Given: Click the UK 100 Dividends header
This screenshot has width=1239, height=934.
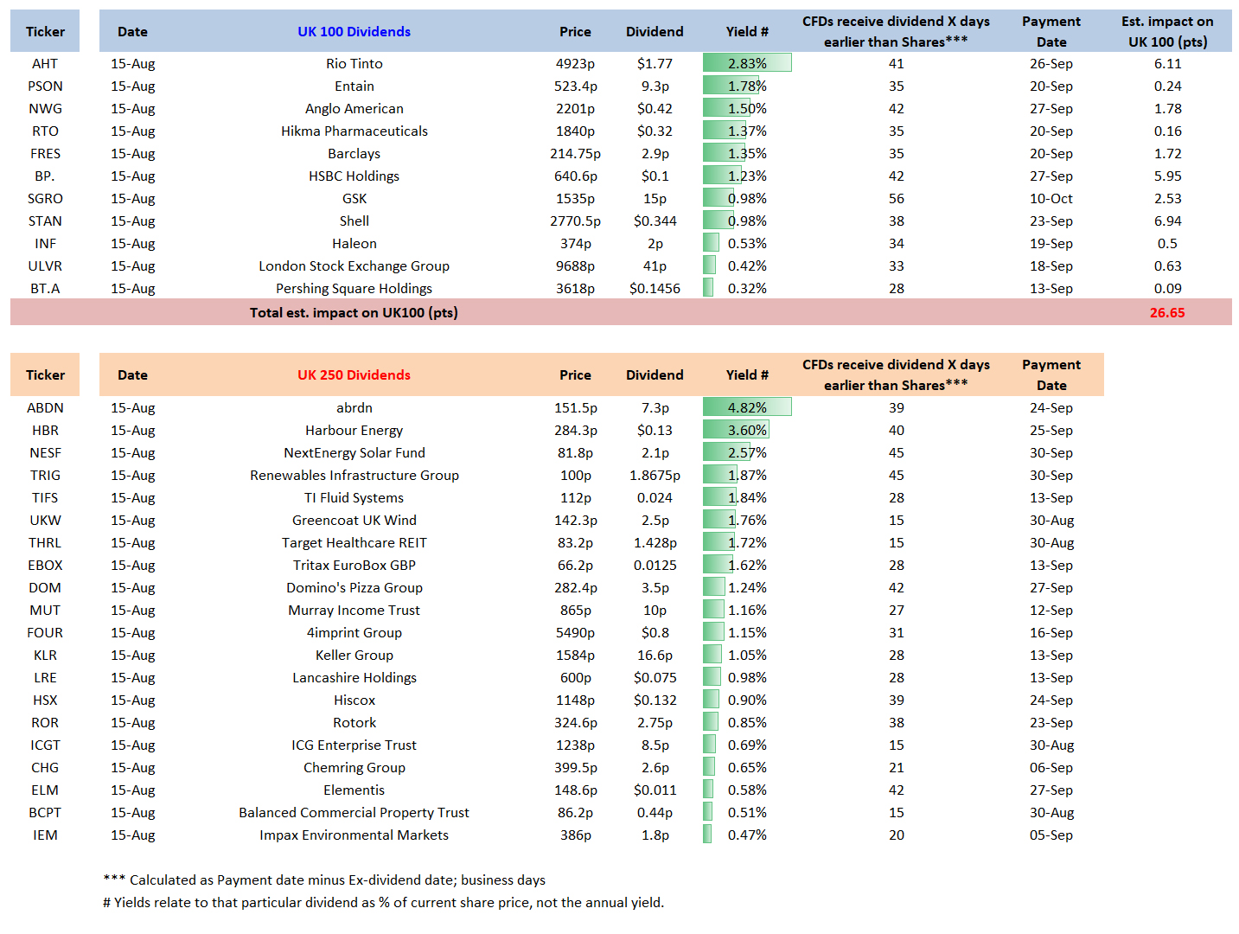Looking at the screenshot, I should point(354,32).
